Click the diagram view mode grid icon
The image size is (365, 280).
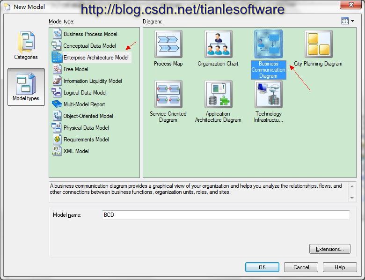point(345,21)
